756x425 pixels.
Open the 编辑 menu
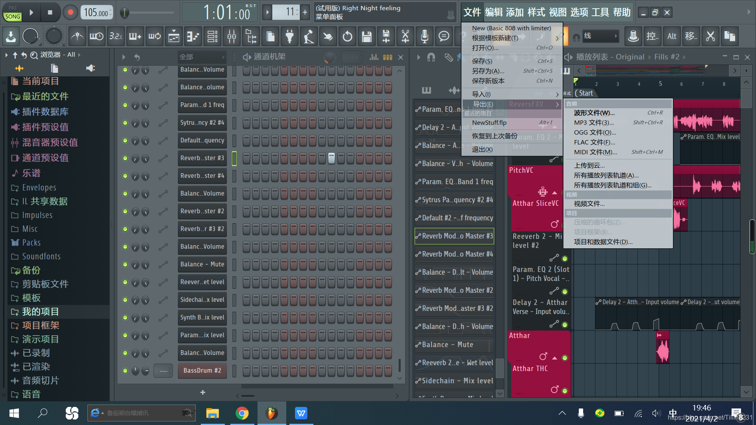(x=494, y=13)
